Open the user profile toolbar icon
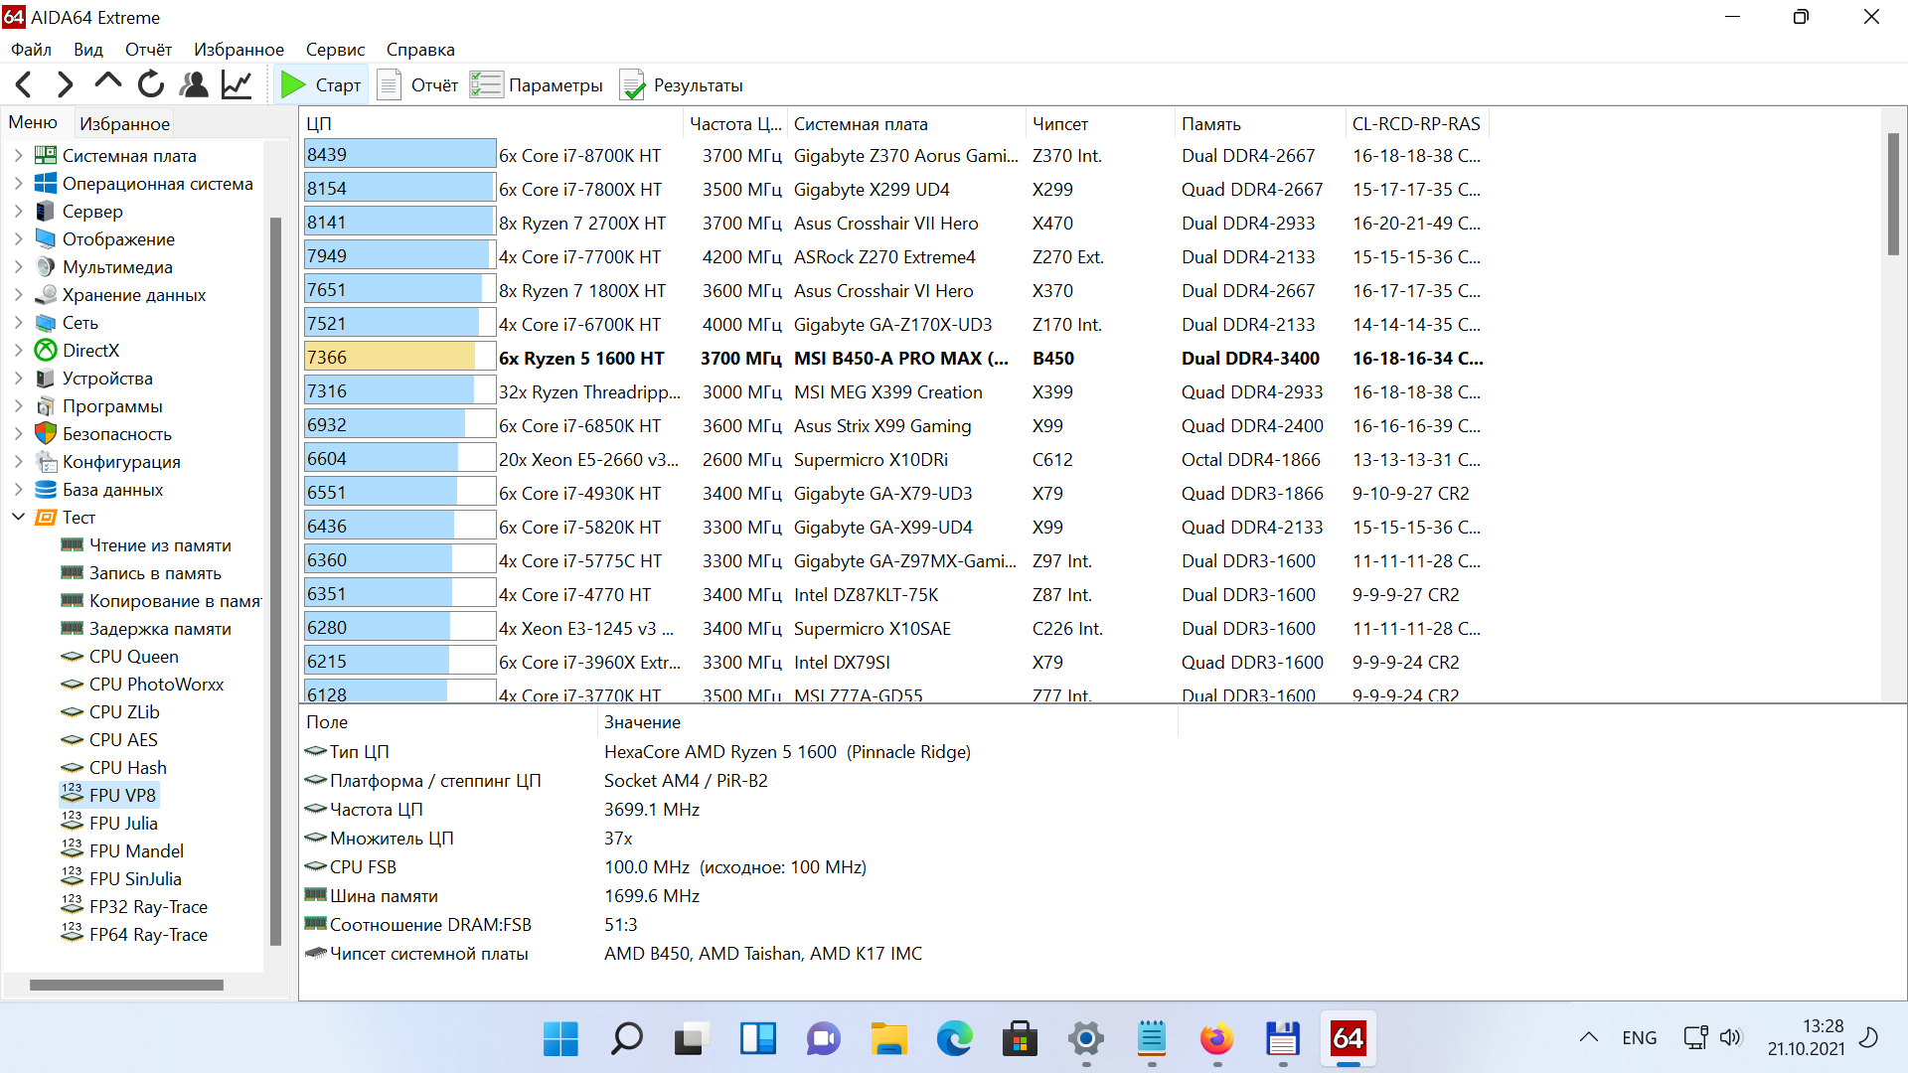1908x1073 pixels. (x=194, y=85)
